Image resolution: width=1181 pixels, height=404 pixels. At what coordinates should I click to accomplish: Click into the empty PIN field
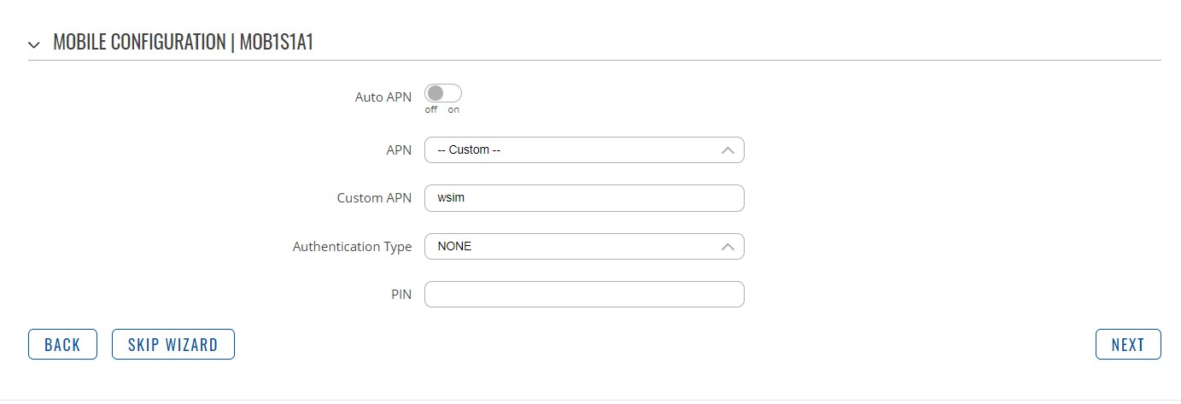pyautogui.click(x=584, y=295)
